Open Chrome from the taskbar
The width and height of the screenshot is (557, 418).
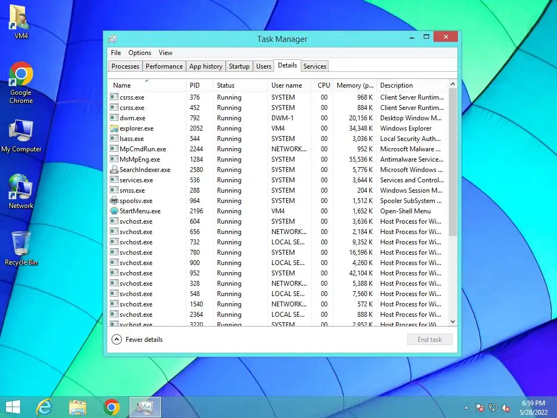(112, 407)
